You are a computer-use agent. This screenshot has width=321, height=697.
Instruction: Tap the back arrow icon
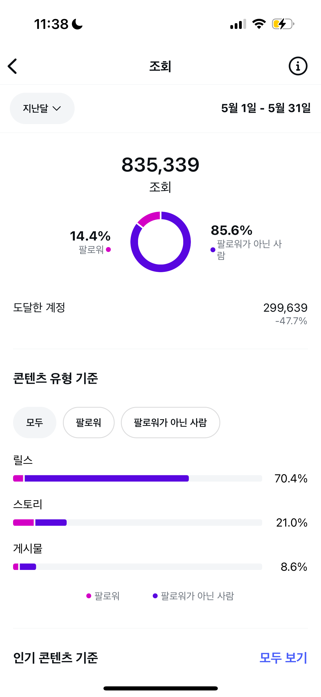[13, 66]
